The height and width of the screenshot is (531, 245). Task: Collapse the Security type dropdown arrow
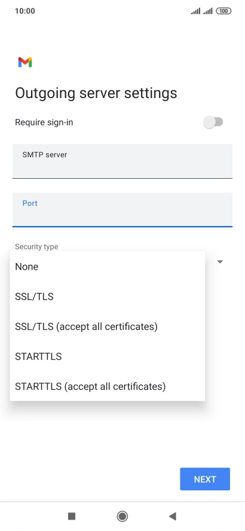tap(220, 262)
